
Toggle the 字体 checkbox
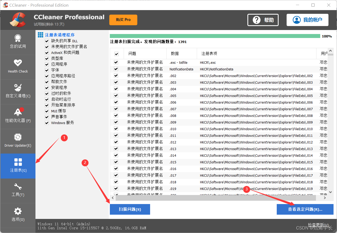click(x=47, y=70)
